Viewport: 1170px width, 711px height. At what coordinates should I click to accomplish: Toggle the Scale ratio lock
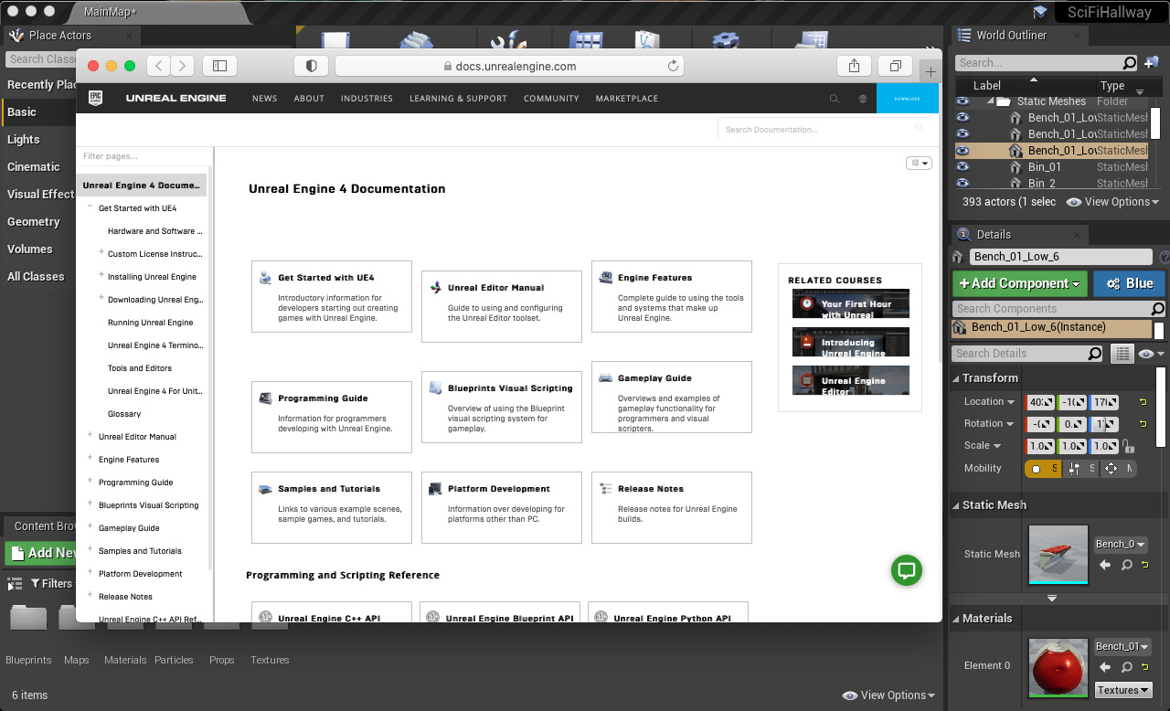click(x=1128, y=447)
